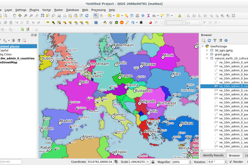Switch to the Identify Results tab

coord(213,155)
